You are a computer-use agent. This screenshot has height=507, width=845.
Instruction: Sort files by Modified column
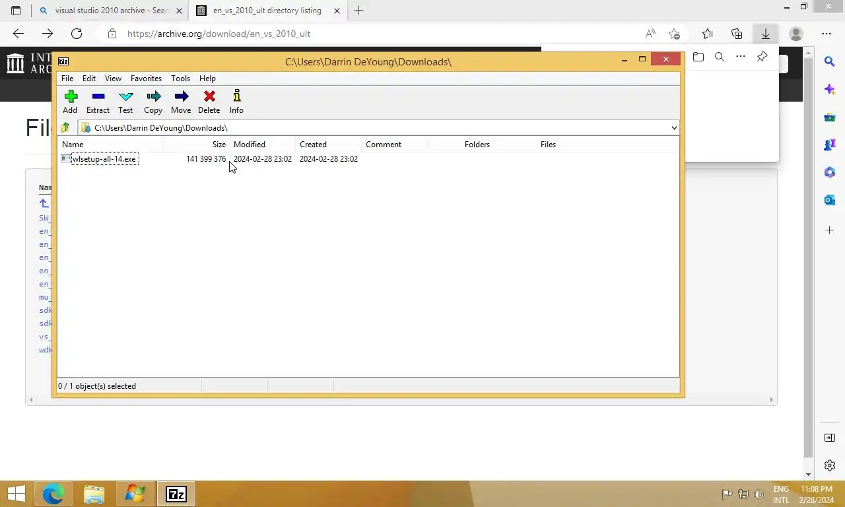[x=262, y=144]
